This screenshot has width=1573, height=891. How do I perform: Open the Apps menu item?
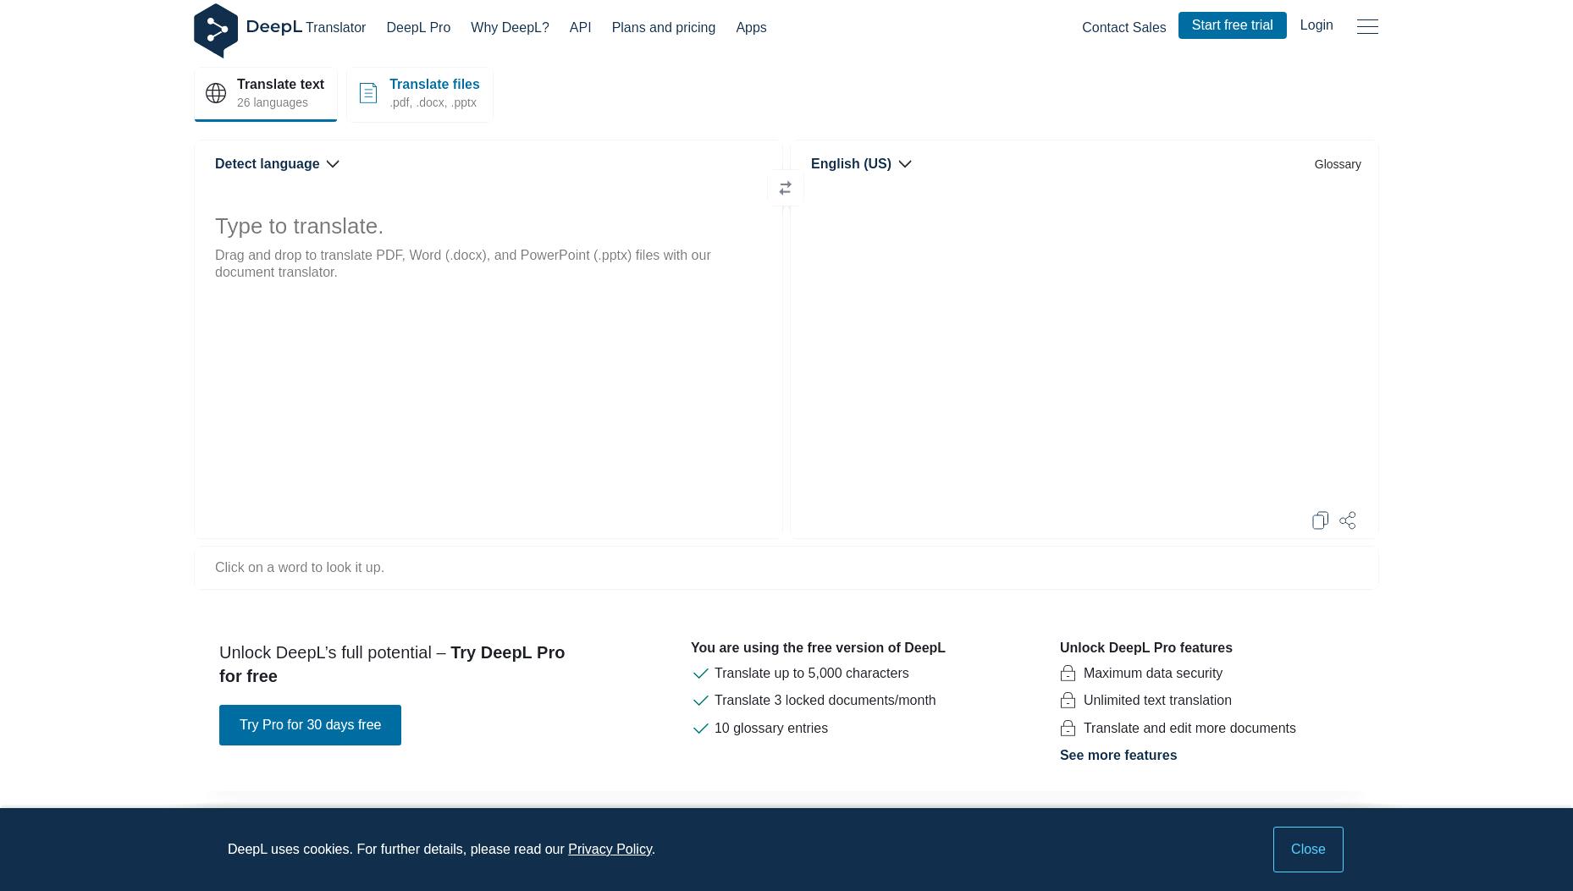coord(751,28)
